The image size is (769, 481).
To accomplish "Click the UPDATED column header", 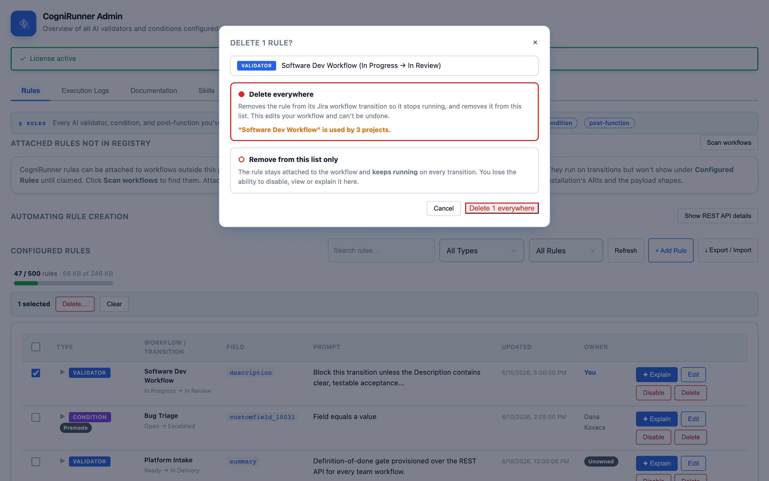I will coord(516,347).
